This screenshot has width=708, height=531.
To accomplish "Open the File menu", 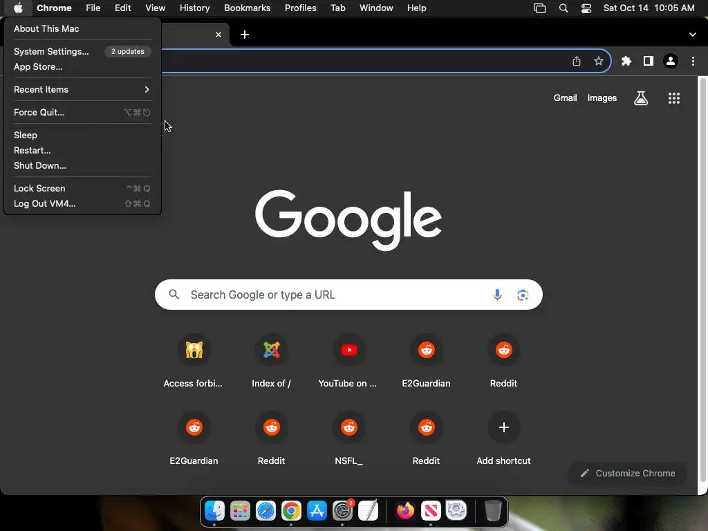I will 93,8.
